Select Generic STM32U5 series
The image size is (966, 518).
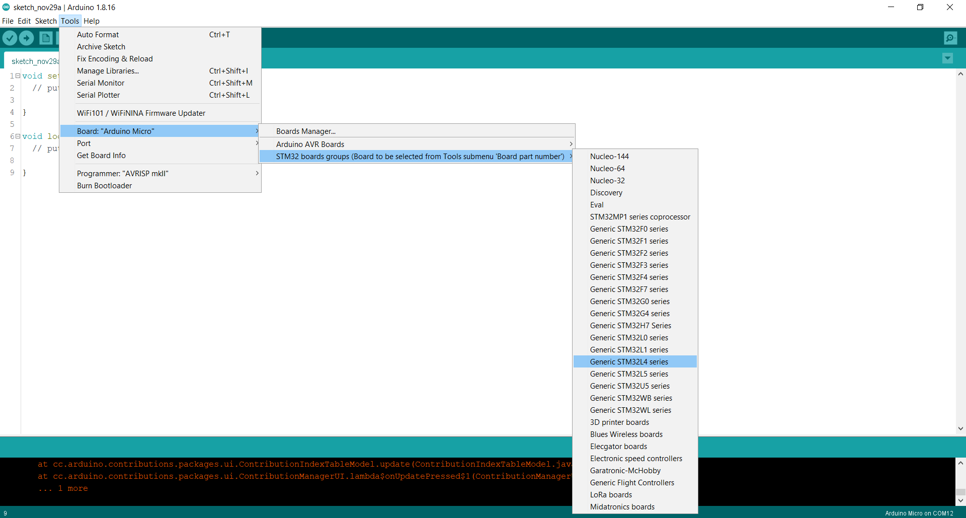tap(635, 386)
